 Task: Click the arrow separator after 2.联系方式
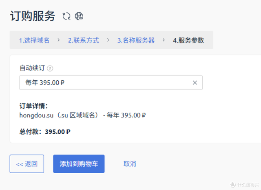click(108, 40)
